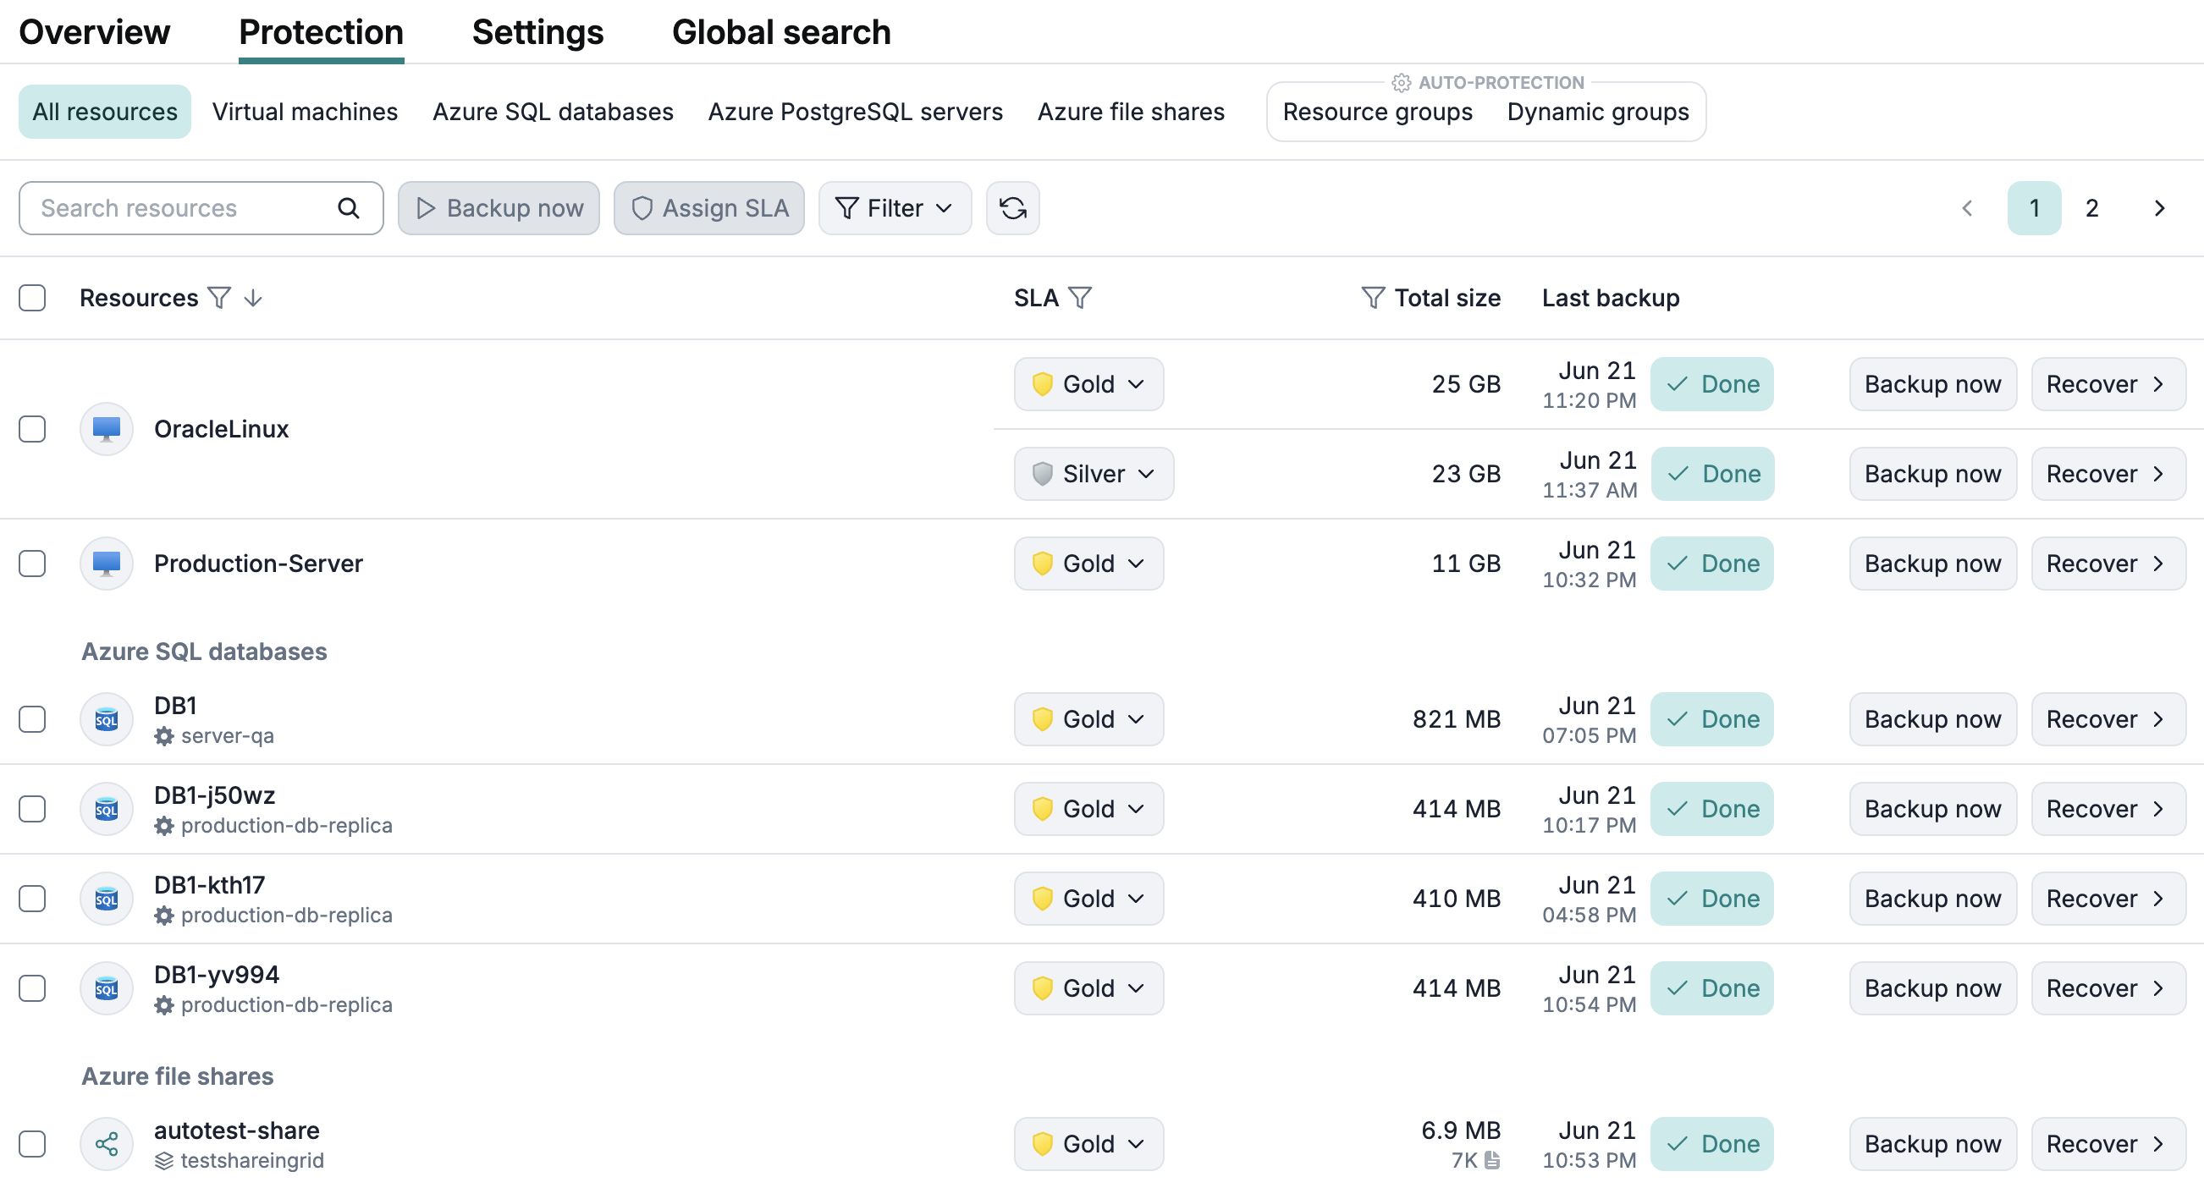Click the gear icon under DB1-yv994
Screen dimensions: 2204x1188
click(164, 1006)
